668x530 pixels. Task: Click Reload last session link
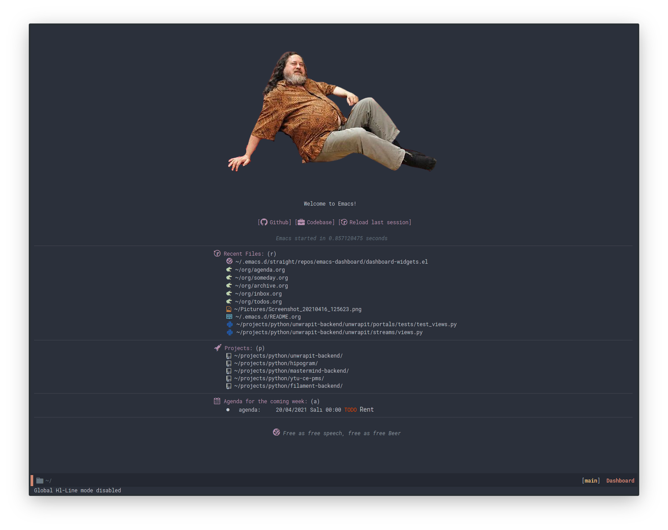[379, 222]
